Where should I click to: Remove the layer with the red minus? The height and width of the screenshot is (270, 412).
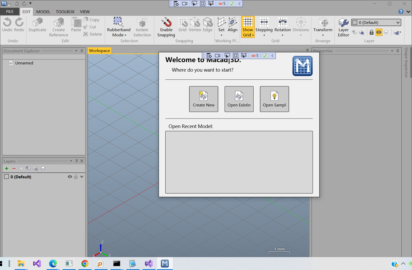pyautogui.click(x=14, y=168)
